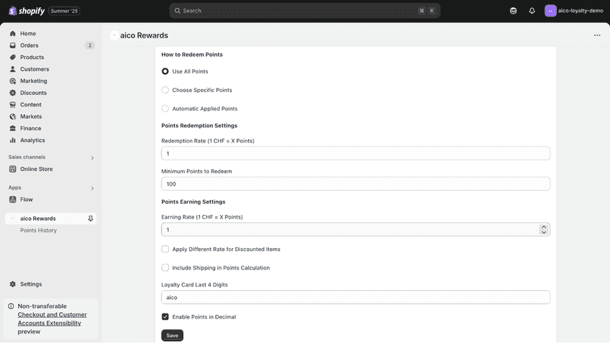Unpin aico Rewards using pin icon

[91, 219]
